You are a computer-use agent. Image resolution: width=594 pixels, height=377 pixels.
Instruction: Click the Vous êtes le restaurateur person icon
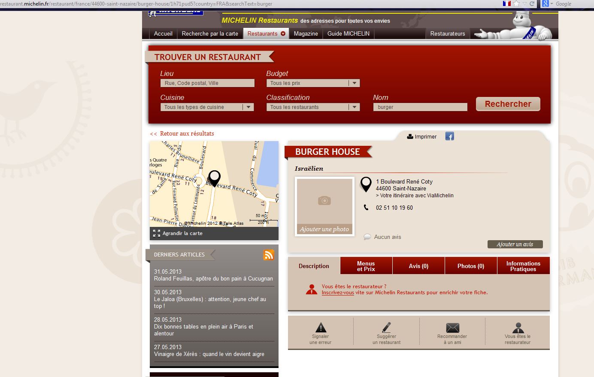pos(518,328)
